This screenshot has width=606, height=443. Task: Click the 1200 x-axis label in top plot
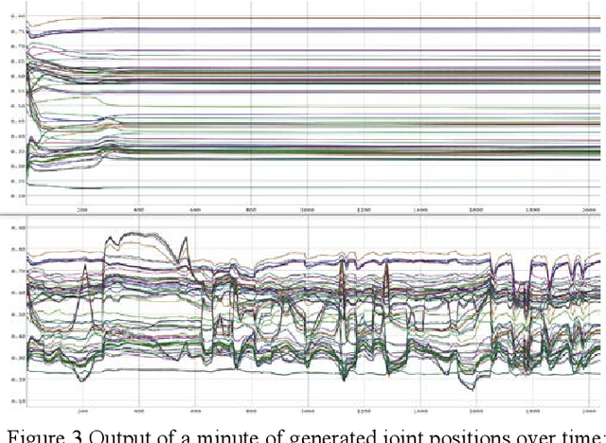[x=364, y=210]
